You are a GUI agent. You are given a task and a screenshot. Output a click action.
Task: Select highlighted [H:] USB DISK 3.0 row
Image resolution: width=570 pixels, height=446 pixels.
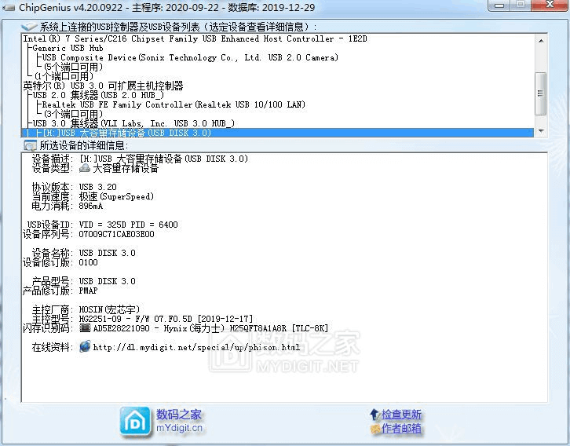[278, 133]
